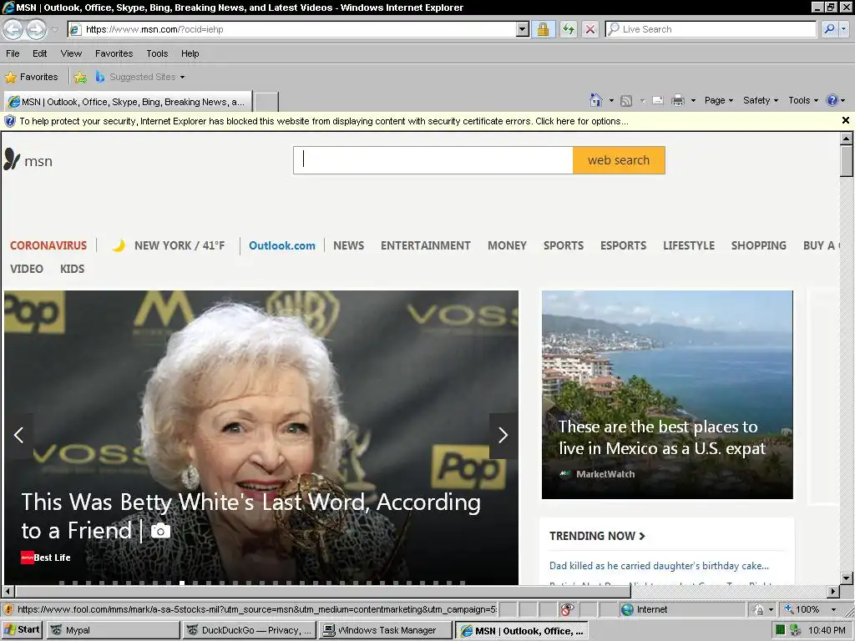Image resolution: width=855 pixels, height=641 pixels.
Task: Open the Edit menu
Action: click(x=40, y=53)
